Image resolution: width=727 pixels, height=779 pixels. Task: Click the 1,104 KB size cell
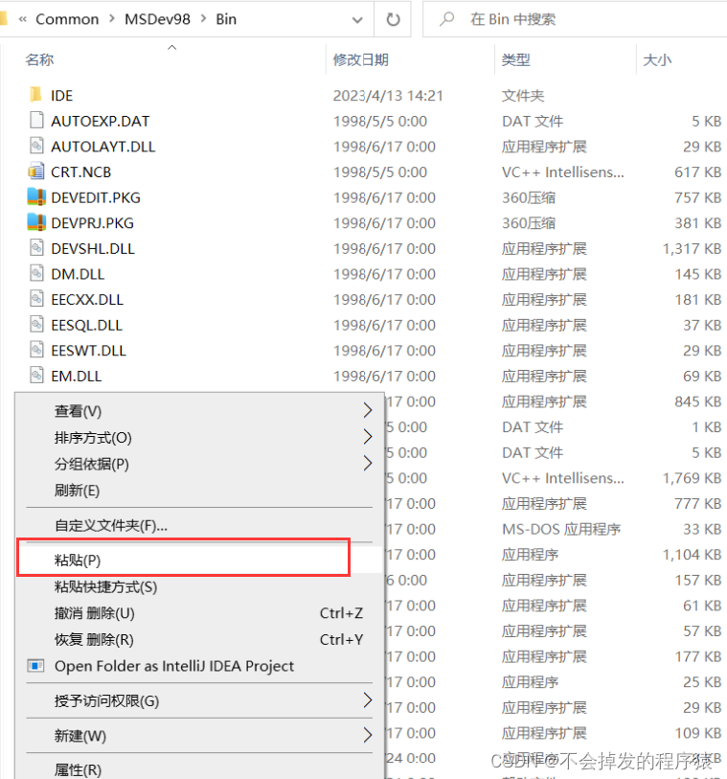(x=692, y=555)
